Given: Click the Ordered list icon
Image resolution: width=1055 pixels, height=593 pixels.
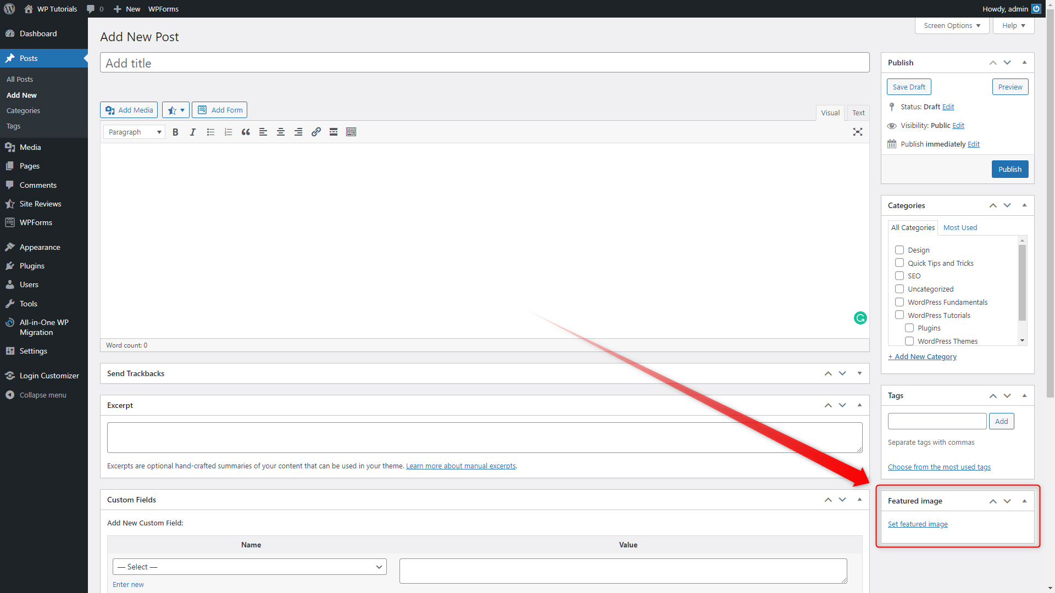Looking at the screenshot, I should tap(228, 132).
